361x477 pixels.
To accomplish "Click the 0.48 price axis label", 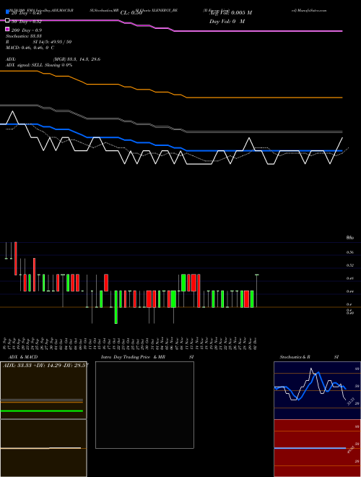I will click(350, 278).
